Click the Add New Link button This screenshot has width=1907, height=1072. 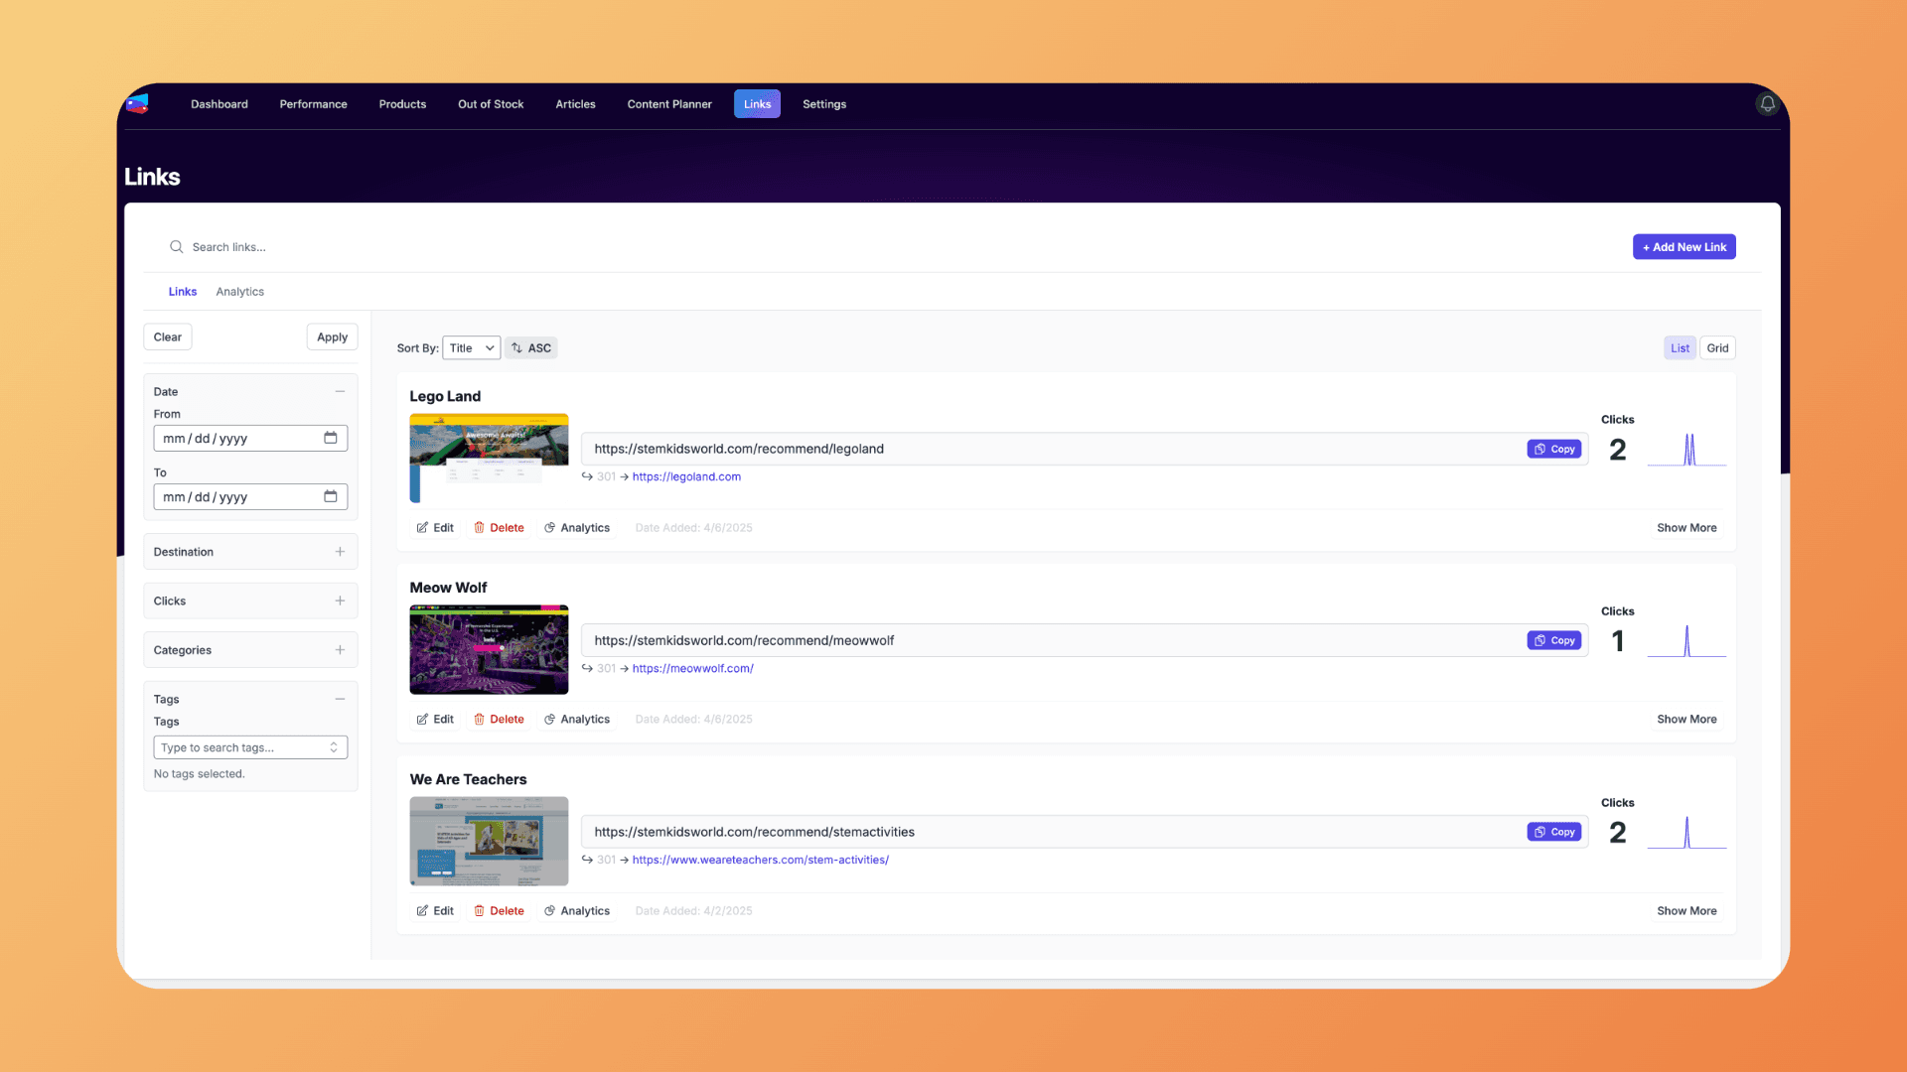coord(1684,246)
